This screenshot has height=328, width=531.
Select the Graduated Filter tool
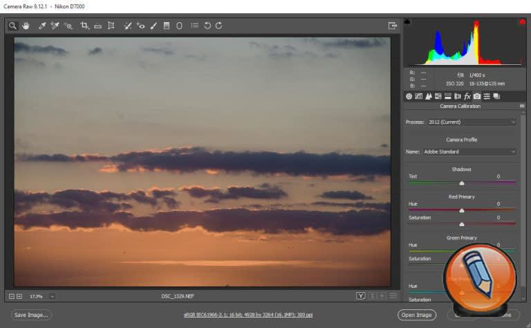click(x=167, y=26)
